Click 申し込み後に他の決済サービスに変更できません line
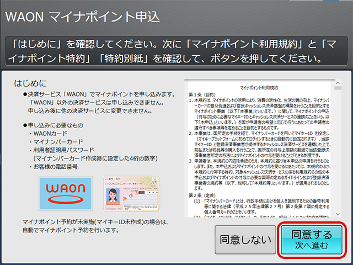The image size is (353, 265). 90,111
